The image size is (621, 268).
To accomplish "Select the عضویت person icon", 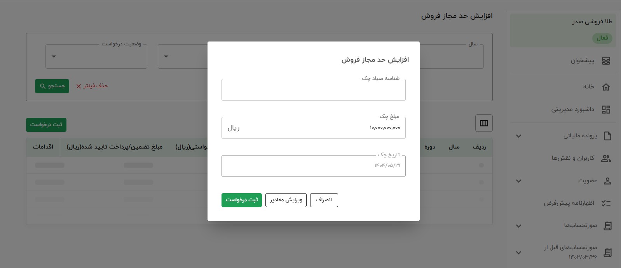I will (607, 181).
